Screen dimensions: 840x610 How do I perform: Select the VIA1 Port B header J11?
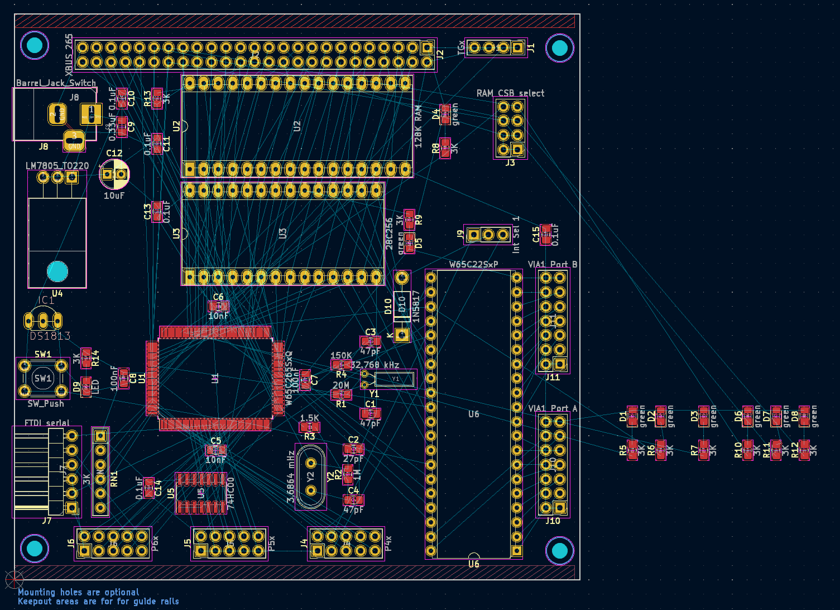553,321
